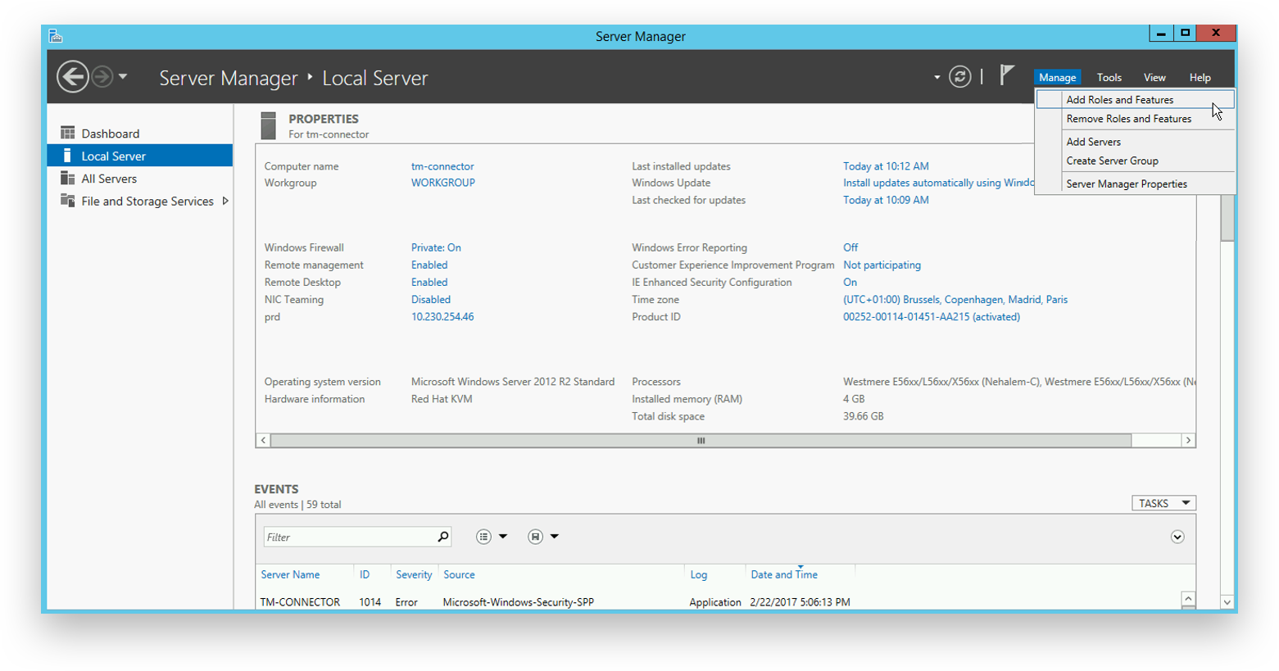Open the event list criteria dropdown
The width and height of the screenshot is (1279, 671).
[x=492, y=537]
